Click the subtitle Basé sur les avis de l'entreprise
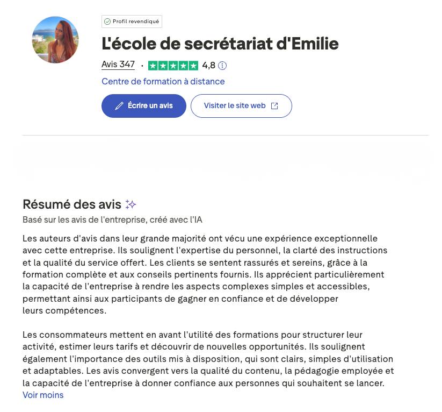The width and height of the screenshot is (442, 412). click(x=112, y=219)
